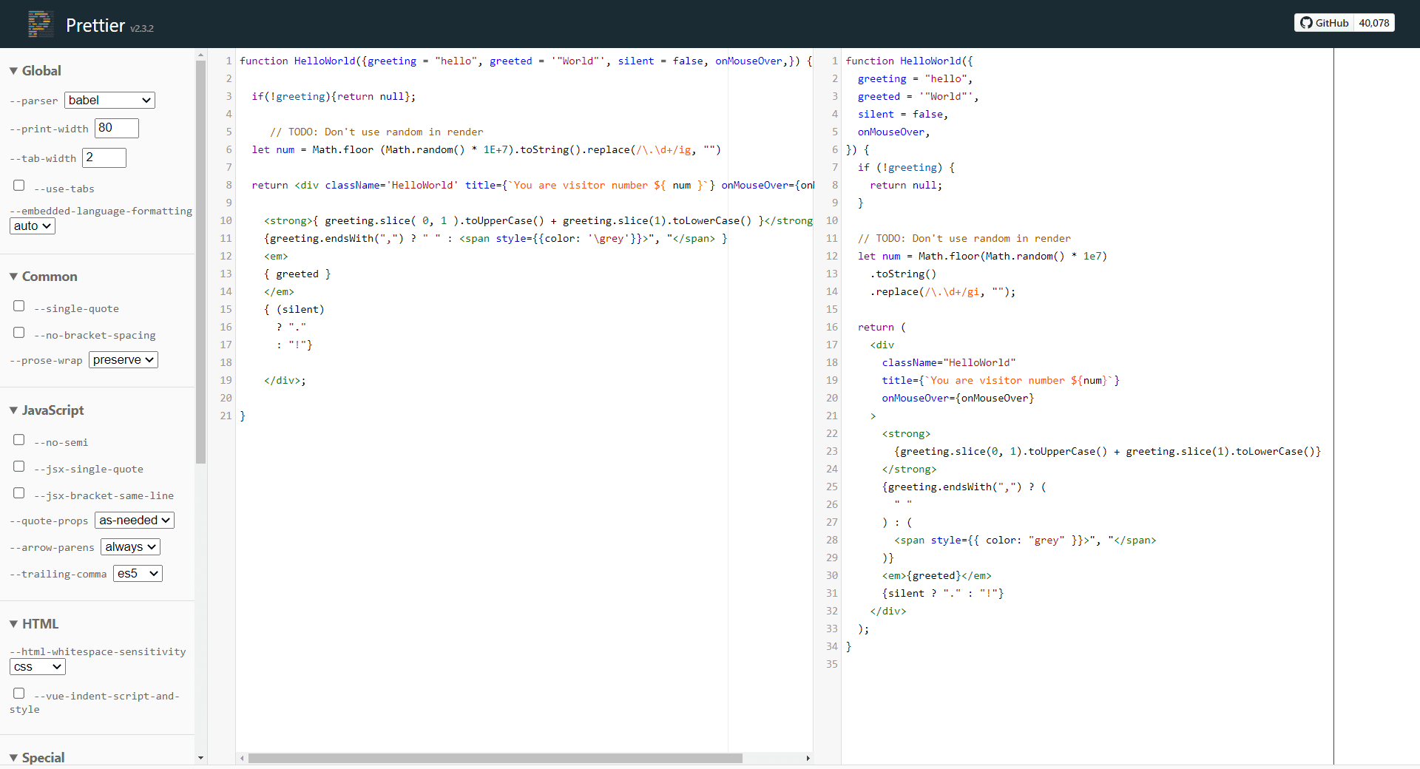This screenshot has height=769, width=1420.
Task: Click the "if(!greeting){return null};" input line
Action: click(334, 96)
